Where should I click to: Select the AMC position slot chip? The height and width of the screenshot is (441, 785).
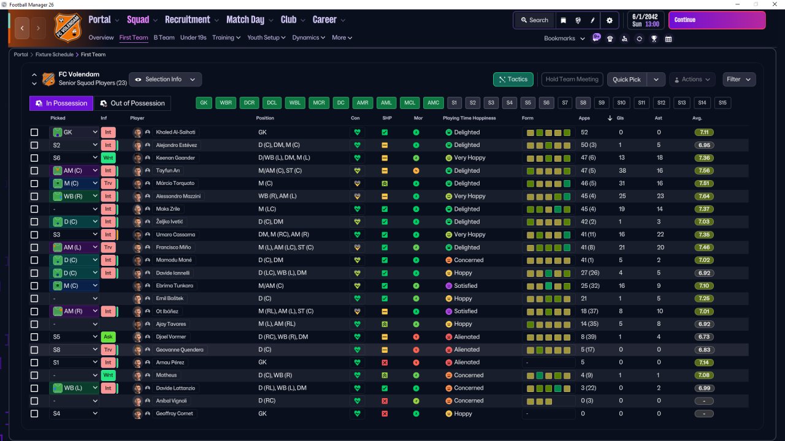tap(434, 103)
